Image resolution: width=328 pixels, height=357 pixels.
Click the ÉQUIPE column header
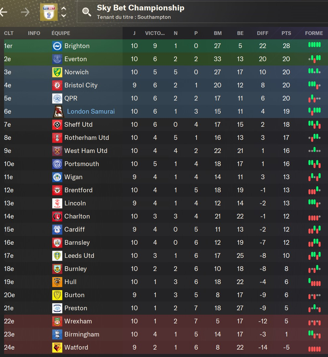pos(61,33)
